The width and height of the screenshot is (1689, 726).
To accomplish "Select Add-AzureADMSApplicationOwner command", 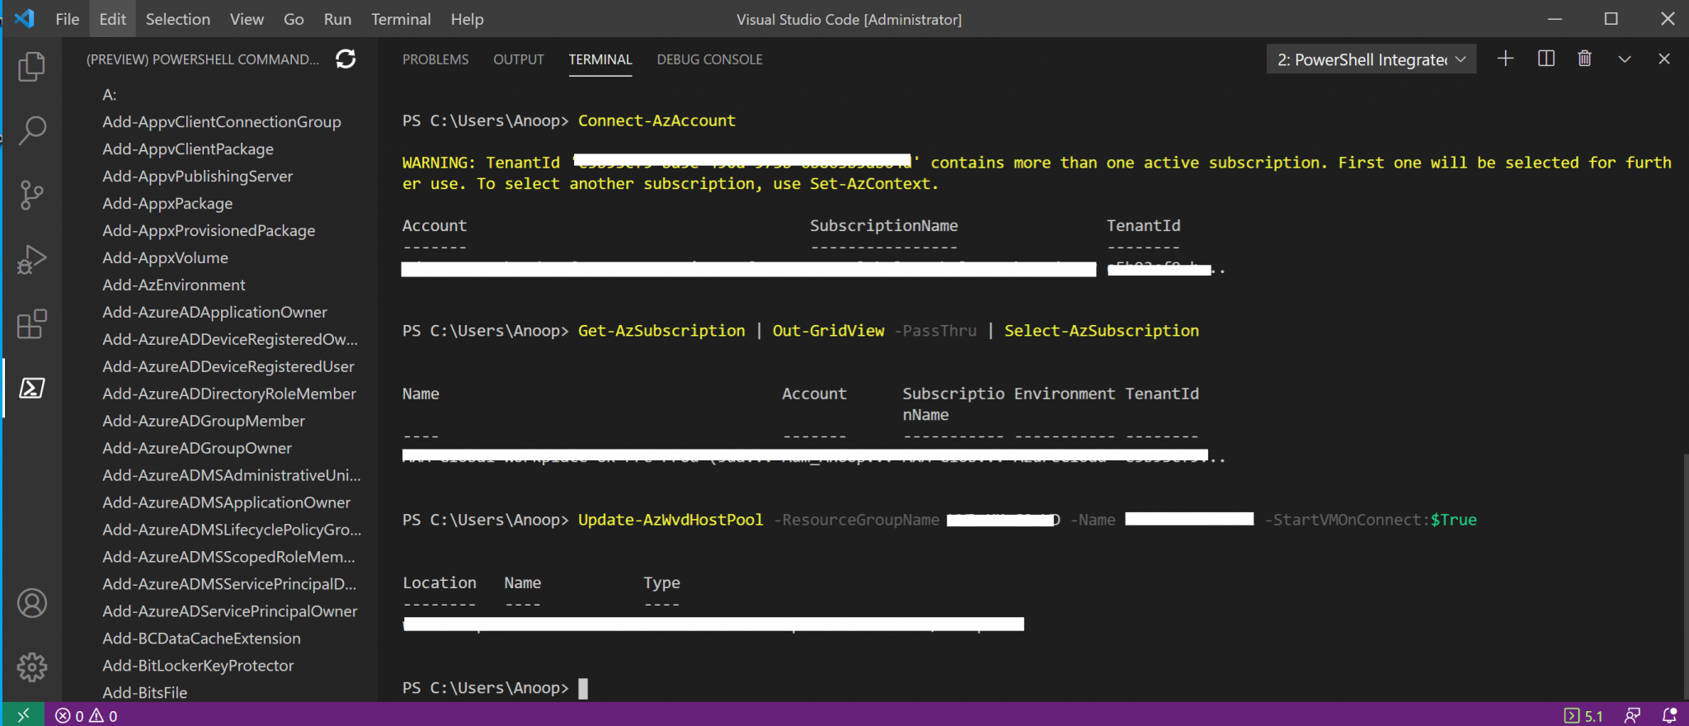I will click(x=226, y=503).
